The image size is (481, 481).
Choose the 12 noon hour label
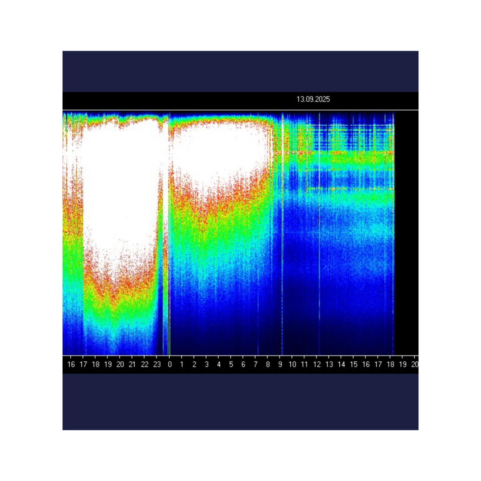point(317,364)
